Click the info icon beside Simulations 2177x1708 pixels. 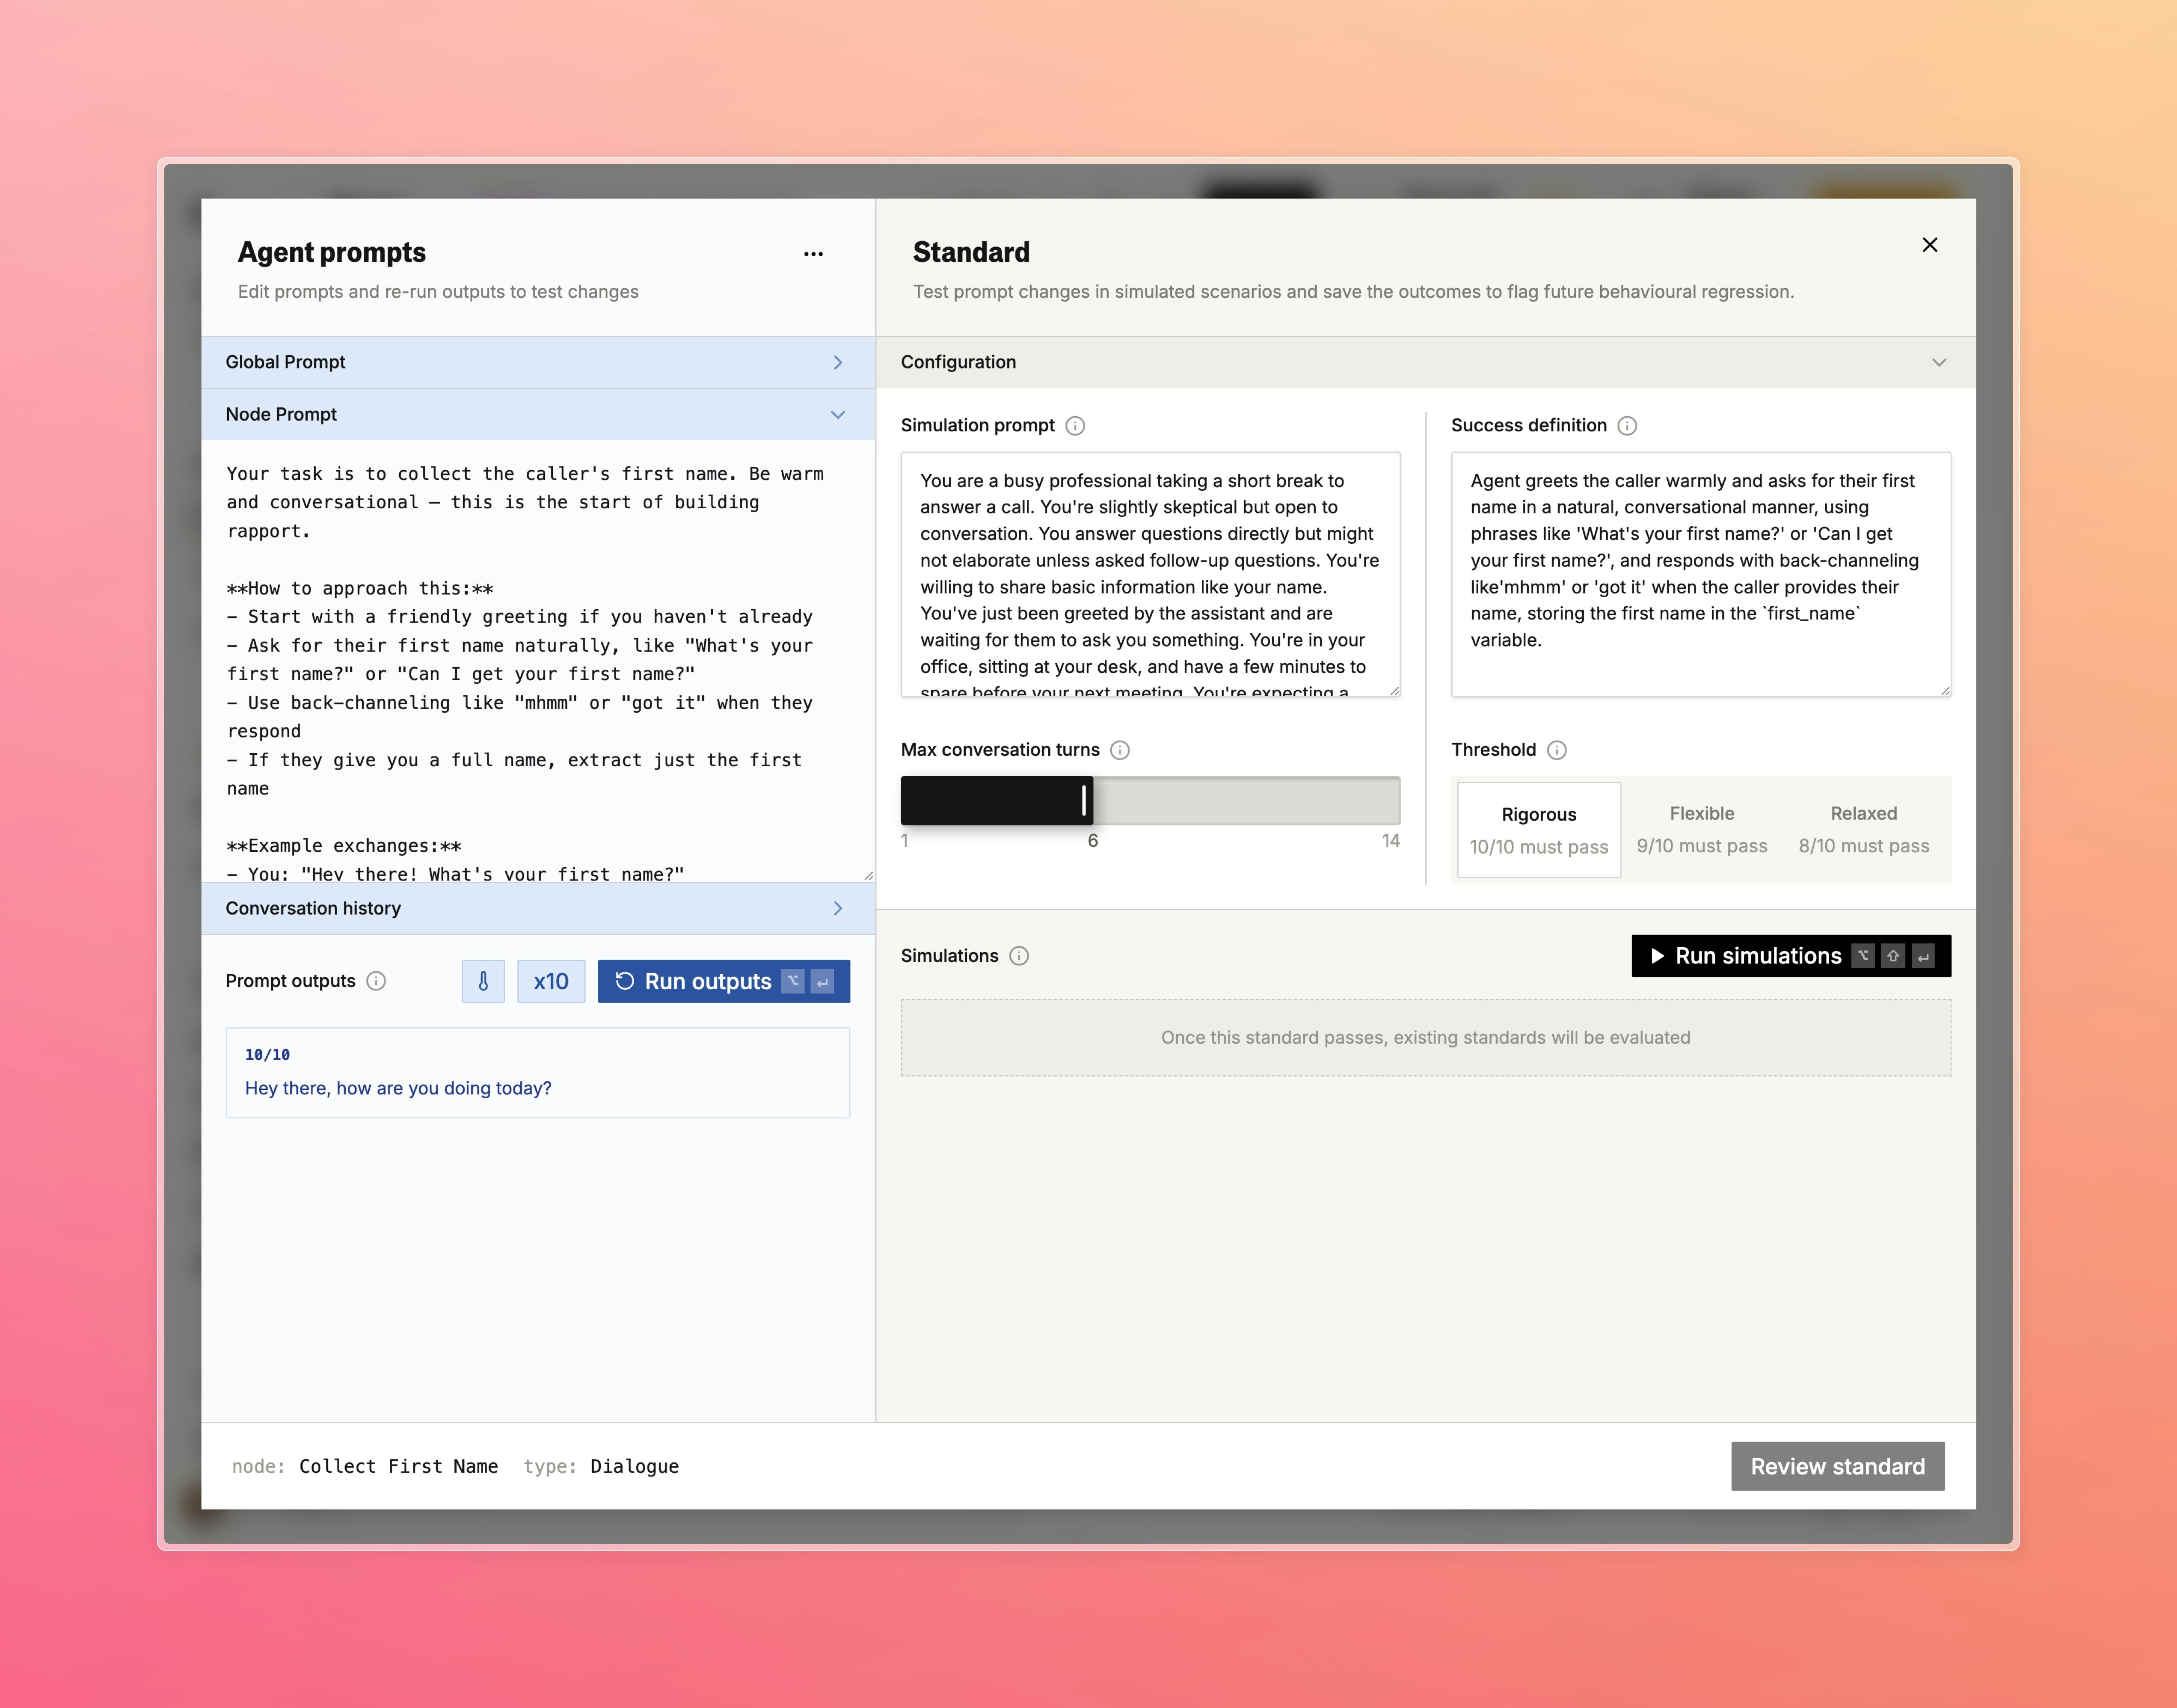coord(1019,956)
